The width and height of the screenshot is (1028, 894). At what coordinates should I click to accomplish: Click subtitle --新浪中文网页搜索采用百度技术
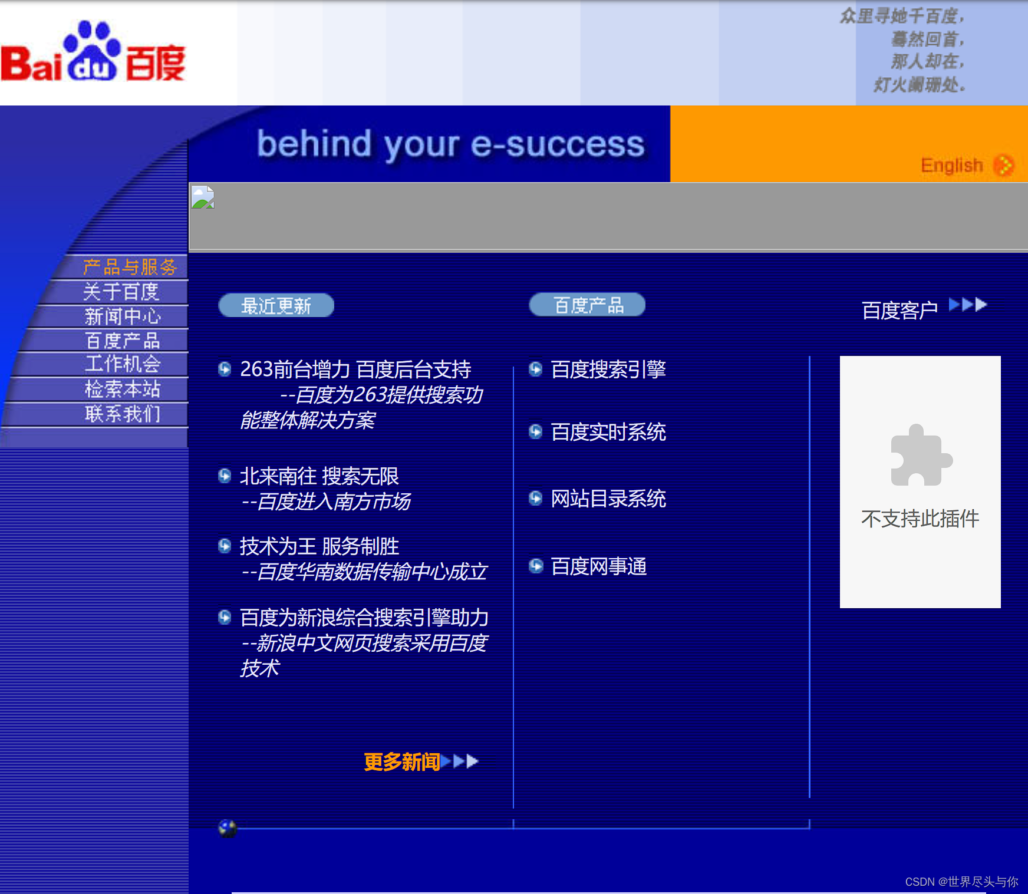pos(364,655)
